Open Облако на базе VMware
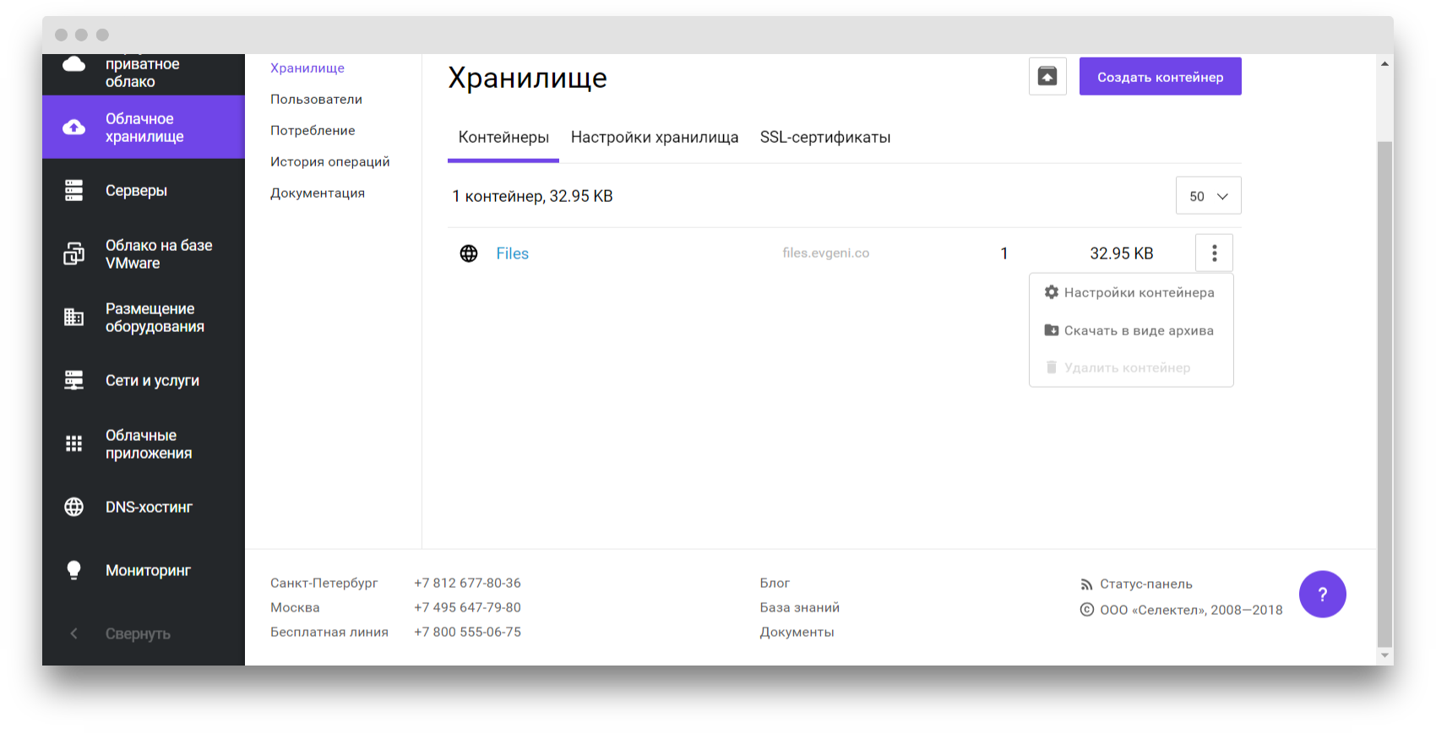The width and height of the screenshot is (1436, 739). (x=144, y=254)
